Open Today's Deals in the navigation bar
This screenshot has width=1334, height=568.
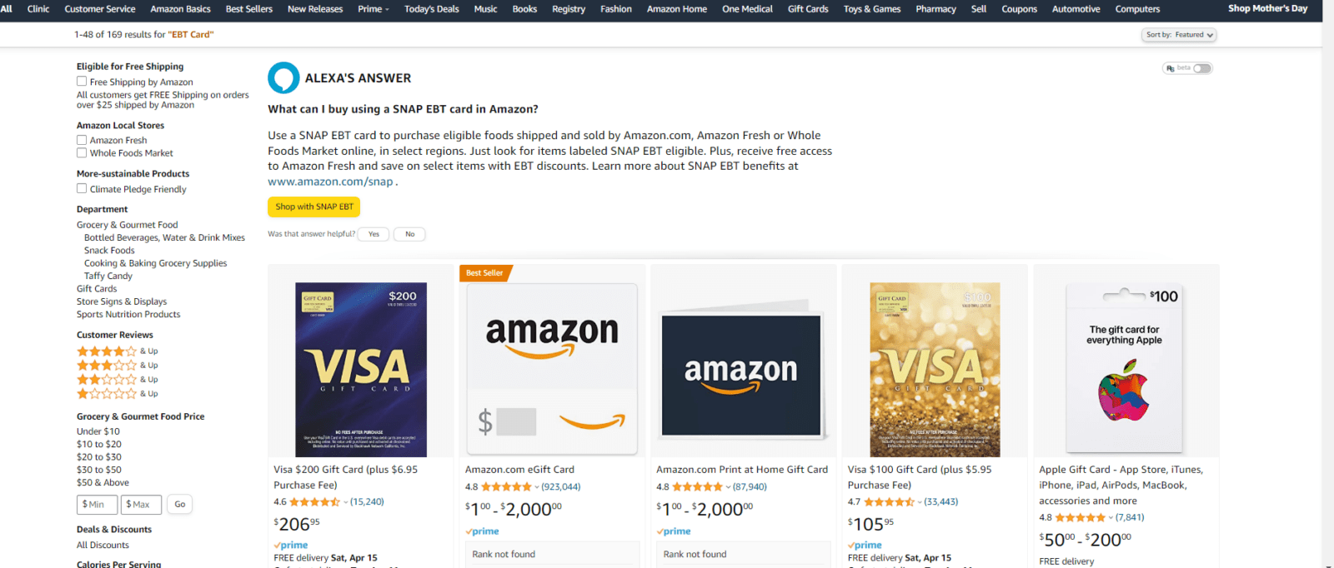pos(431,9)
